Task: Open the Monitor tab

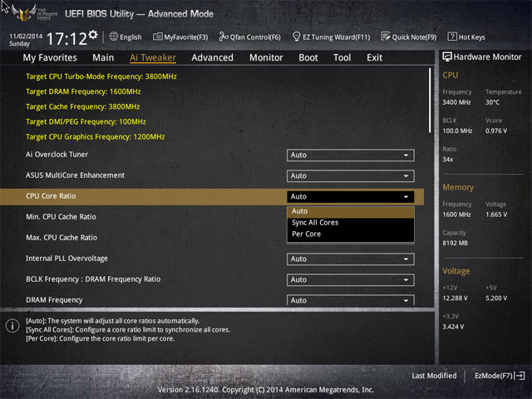Action: pyautogui.click(x=266, y=57)
